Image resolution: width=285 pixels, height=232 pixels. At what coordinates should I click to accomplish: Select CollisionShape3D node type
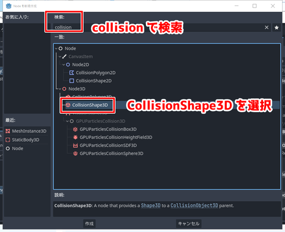pos(90,105)
